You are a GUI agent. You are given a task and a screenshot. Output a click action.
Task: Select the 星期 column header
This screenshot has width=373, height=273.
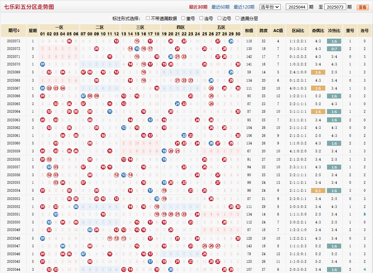click(x=33, y=31)
